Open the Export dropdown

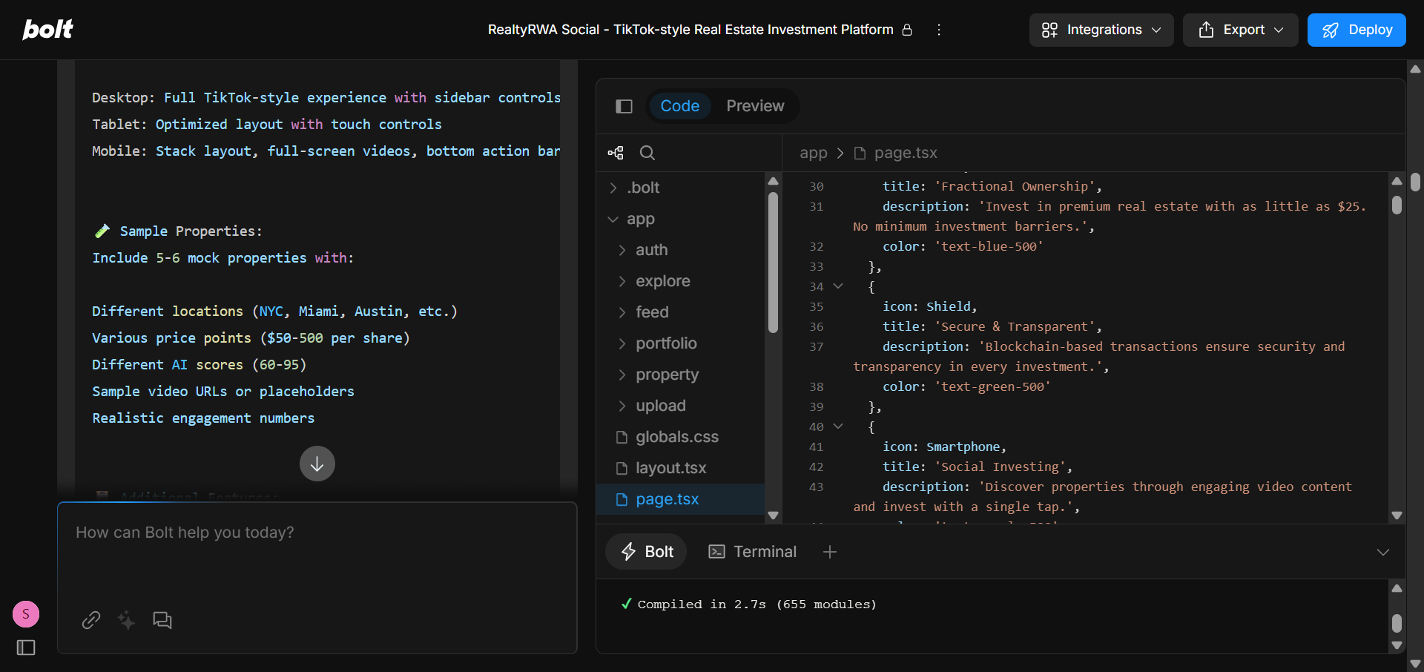[x=1240, y=30]
